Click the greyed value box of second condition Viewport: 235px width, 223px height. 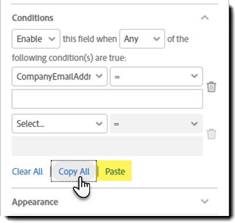(108, 146)
